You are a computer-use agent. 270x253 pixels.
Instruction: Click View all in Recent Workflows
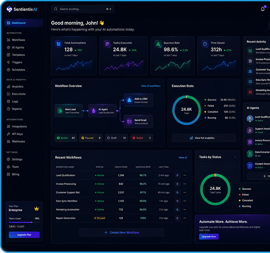tap(183, 157)
